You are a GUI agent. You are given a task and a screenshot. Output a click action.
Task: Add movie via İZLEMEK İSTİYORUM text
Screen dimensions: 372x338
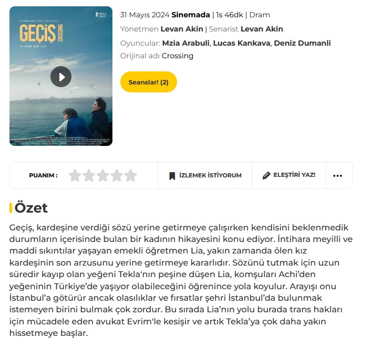[210, 175]
